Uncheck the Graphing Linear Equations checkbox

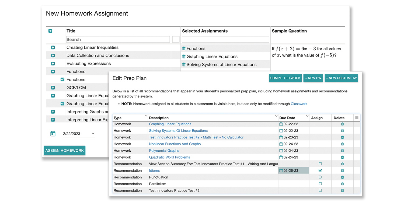coord(62,104)
